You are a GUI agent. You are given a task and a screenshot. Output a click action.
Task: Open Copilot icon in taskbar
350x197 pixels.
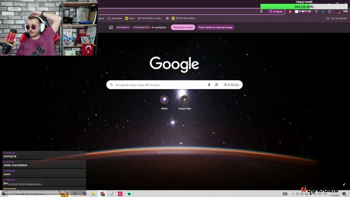pyautogui.click(x=84, y=194)
